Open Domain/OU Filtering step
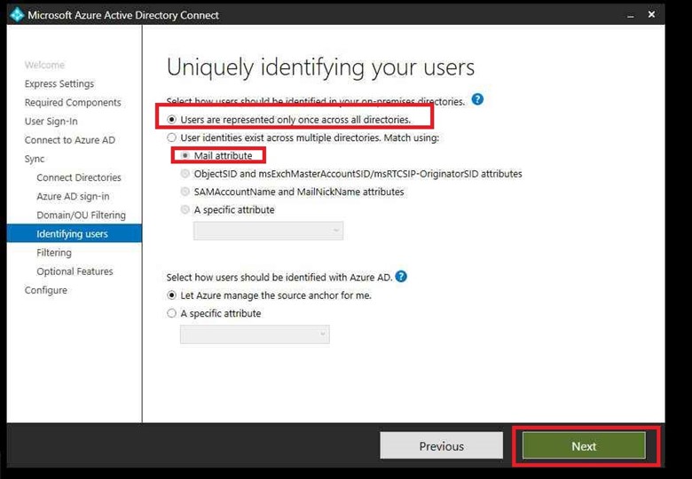Viewport: 692px width, 479px height. 81,215
